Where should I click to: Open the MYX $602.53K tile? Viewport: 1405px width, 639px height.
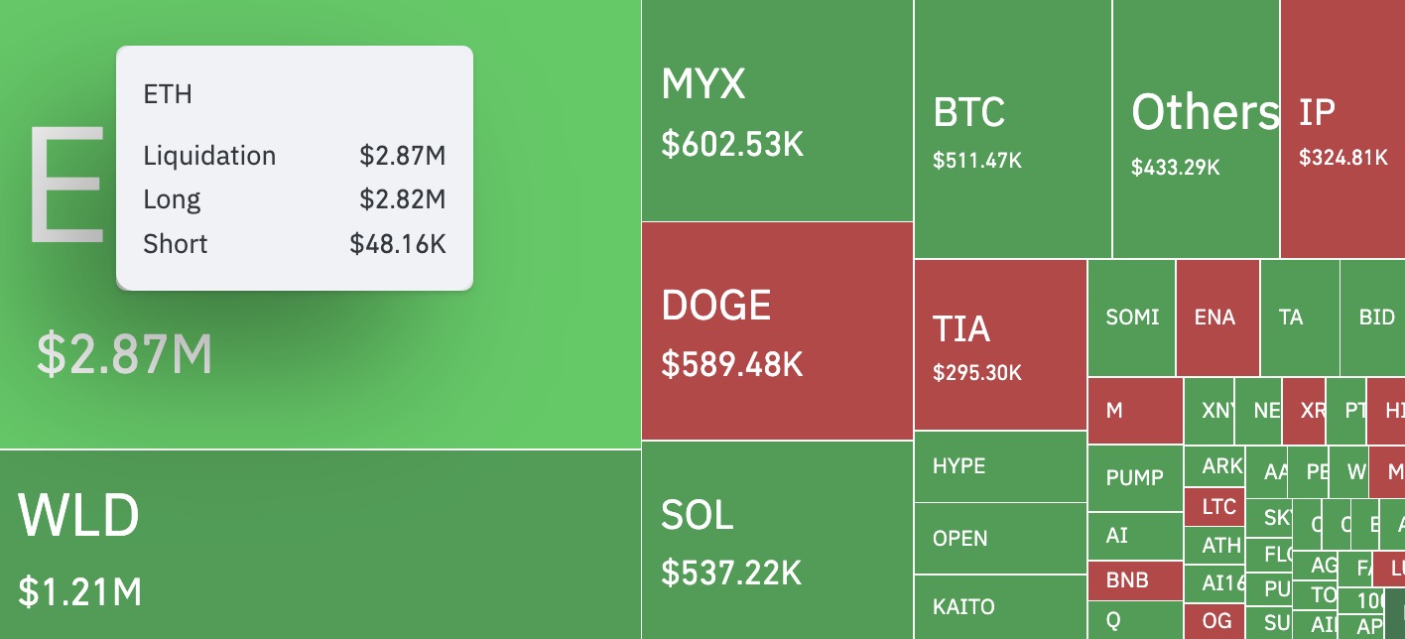click(776, 110)
